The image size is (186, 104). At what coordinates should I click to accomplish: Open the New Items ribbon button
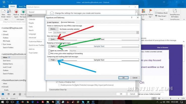click(9, 11)
